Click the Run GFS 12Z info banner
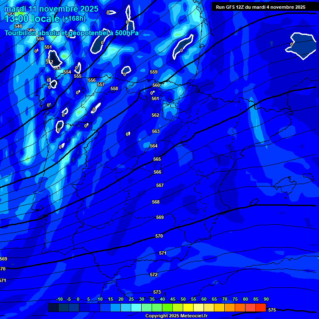 point(260,7)
